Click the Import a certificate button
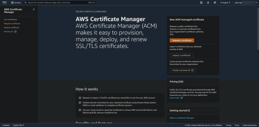Screen dimensions: 259x127 182,55
